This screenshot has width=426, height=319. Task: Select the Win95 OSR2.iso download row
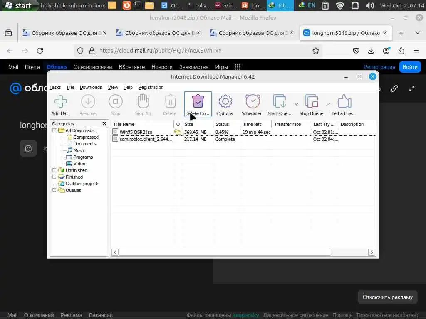(x=243, y=132)
